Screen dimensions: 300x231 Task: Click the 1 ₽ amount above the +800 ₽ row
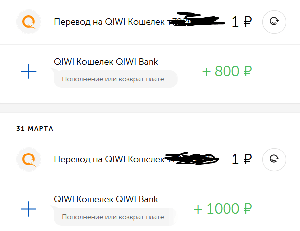(x=241, y=22)
